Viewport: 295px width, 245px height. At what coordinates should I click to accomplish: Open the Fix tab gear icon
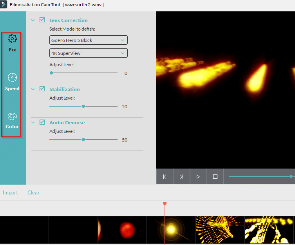point(12,38)
